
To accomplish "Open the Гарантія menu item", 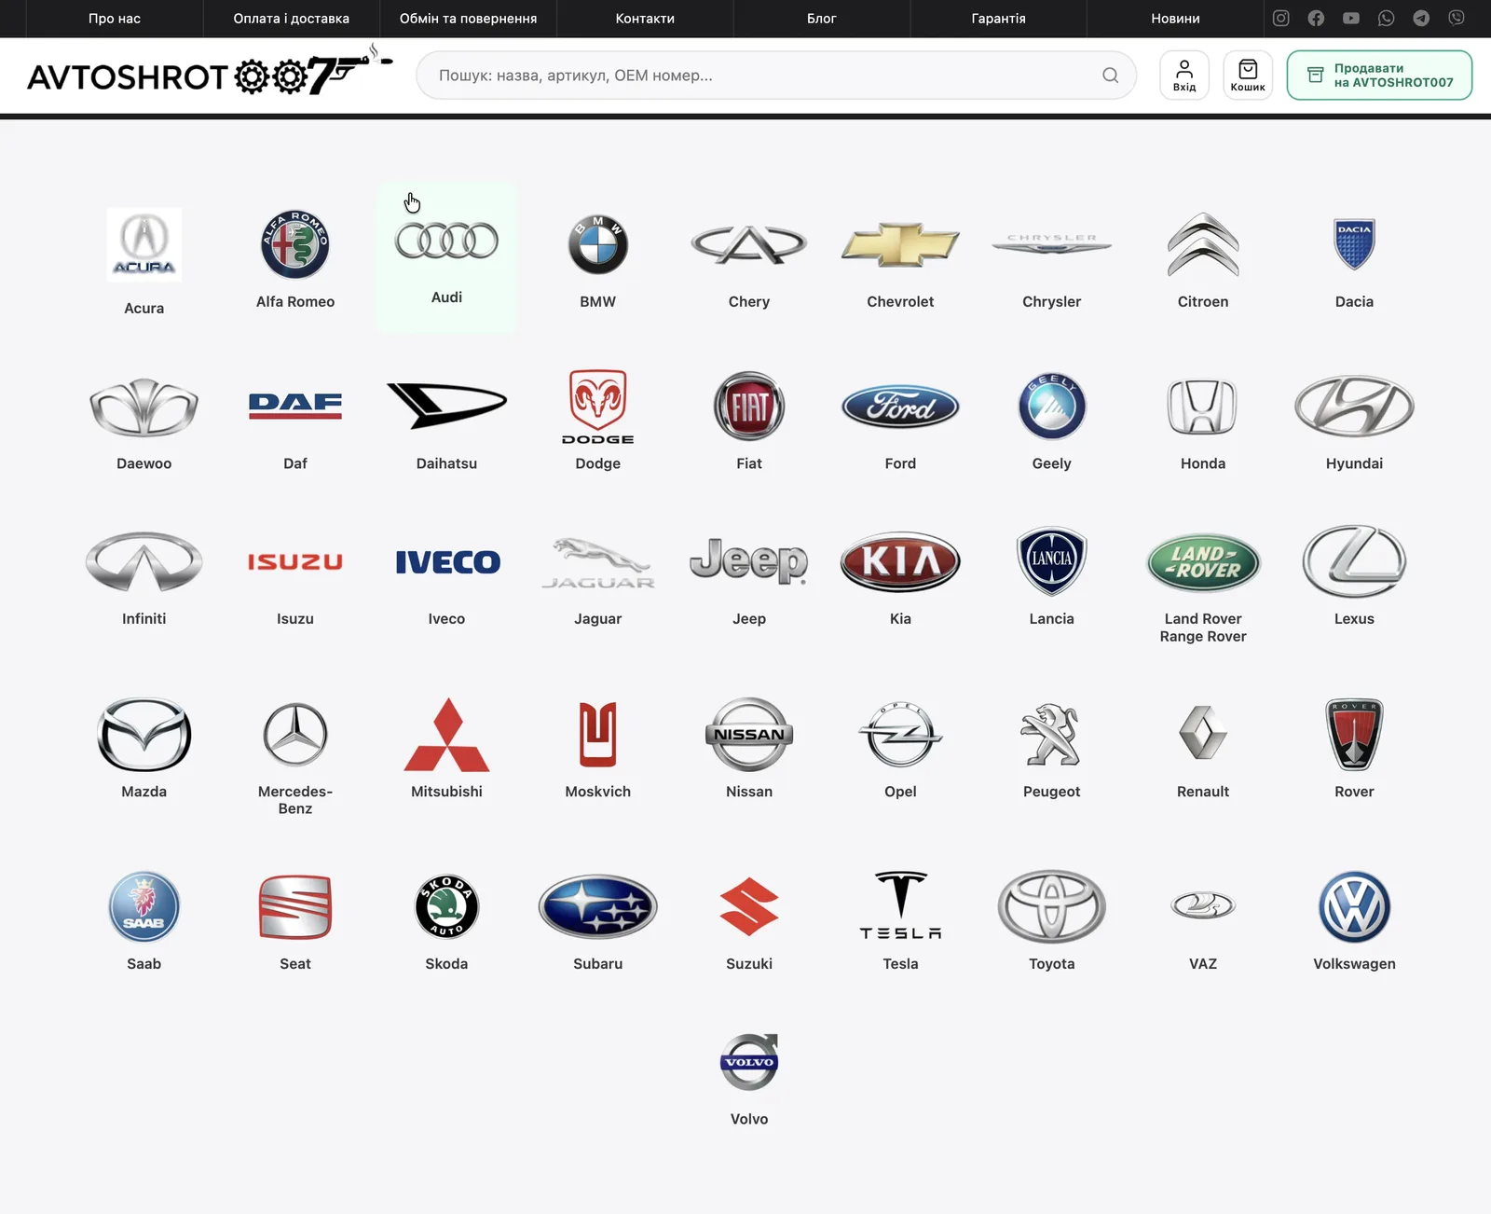I will [998, 19].
